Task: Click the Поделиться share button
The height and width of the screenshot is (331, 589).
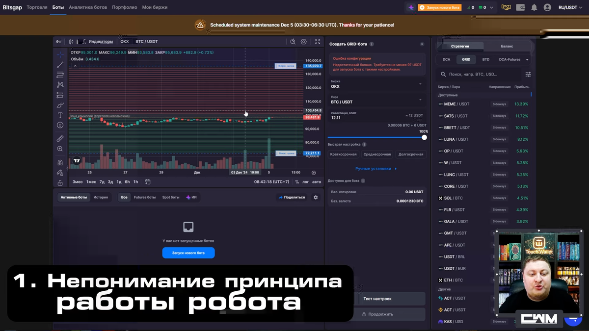Action: (292, 197)
